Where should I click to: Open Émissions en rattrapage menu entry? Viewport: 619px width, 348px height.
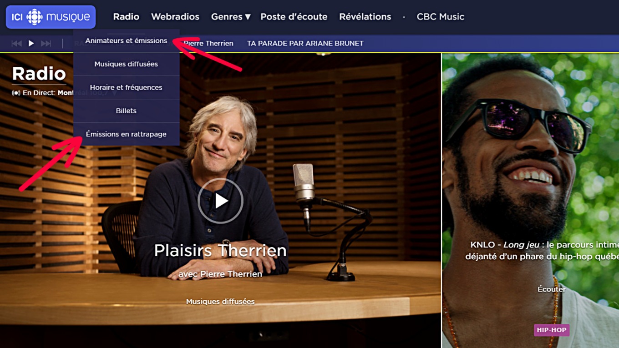pyautogui.click(x=127, y=134)
